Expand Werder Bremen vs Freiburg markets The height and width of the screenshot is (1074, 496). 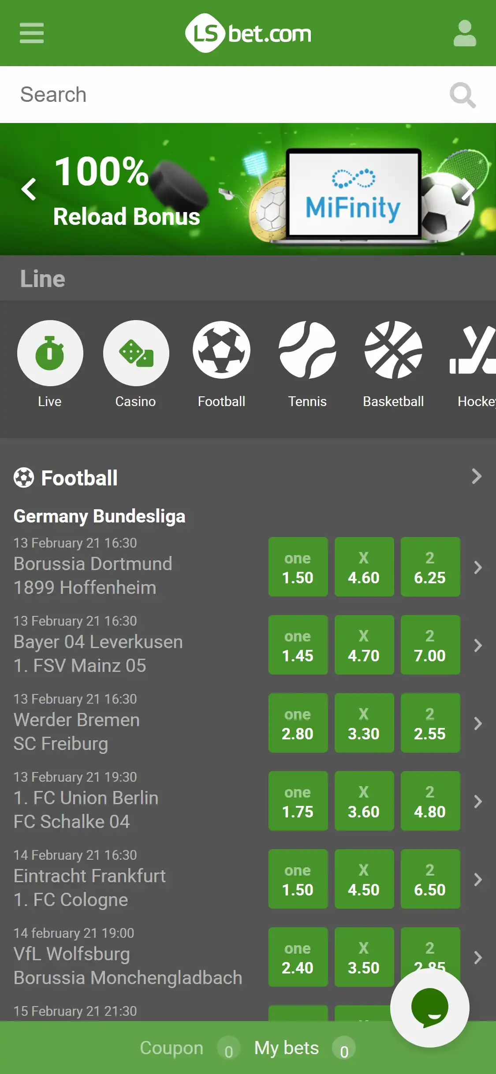[x=477, y=723]
